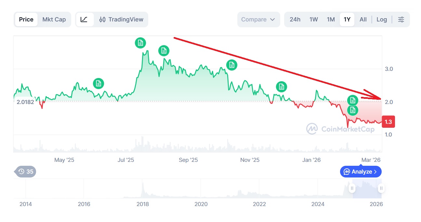The height and width of the screenshot is (222, 421).
Task: Select the 1M time range
Action: (331, 20)
